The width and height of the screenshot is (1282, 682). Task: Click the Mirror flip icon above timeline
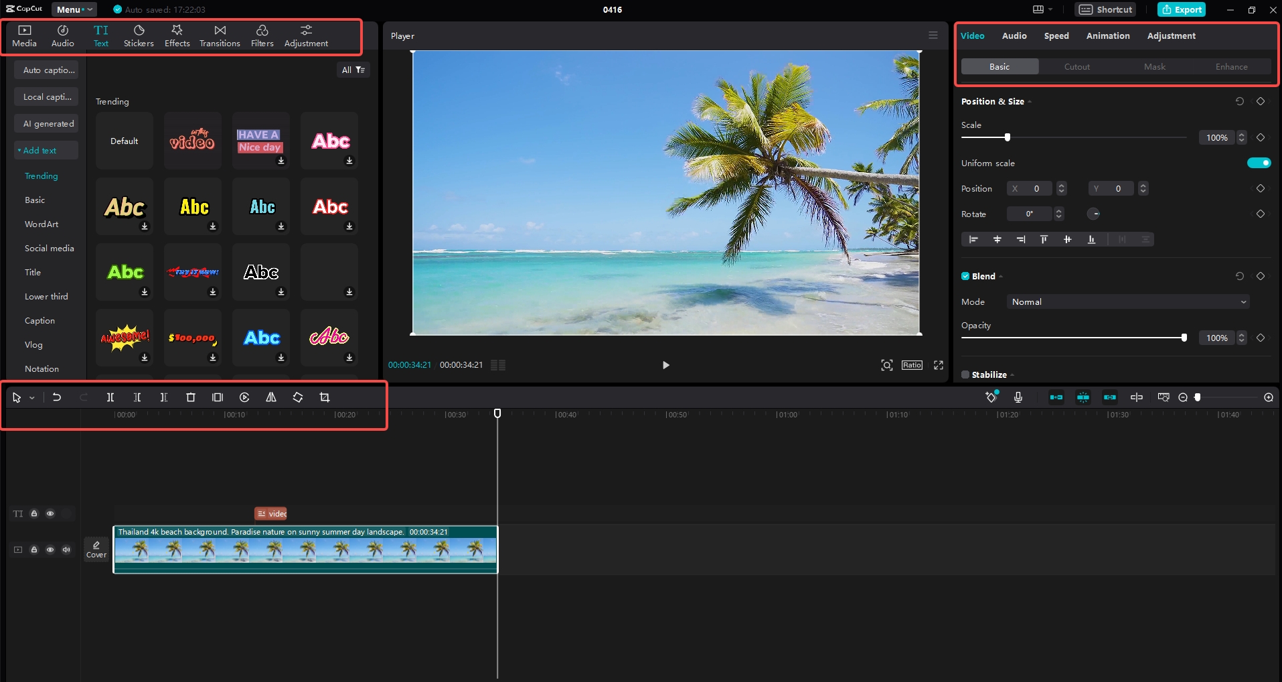tap(270, 397)
